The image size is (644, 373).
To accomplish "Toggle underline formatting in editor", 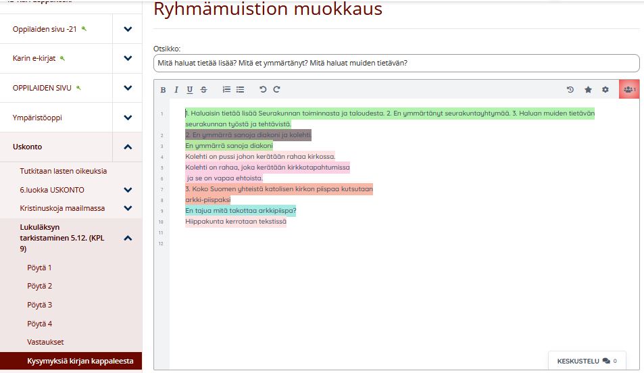I will tap(190, 90).
